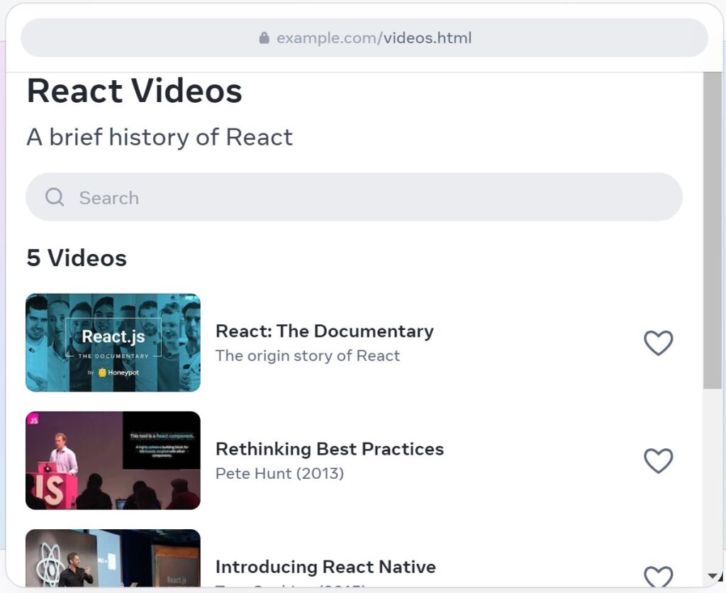The width and height of the screenshot is (726, 593).
Task: Click the Rethinking Best Practices thumbnail
Action: pos(113,460)
